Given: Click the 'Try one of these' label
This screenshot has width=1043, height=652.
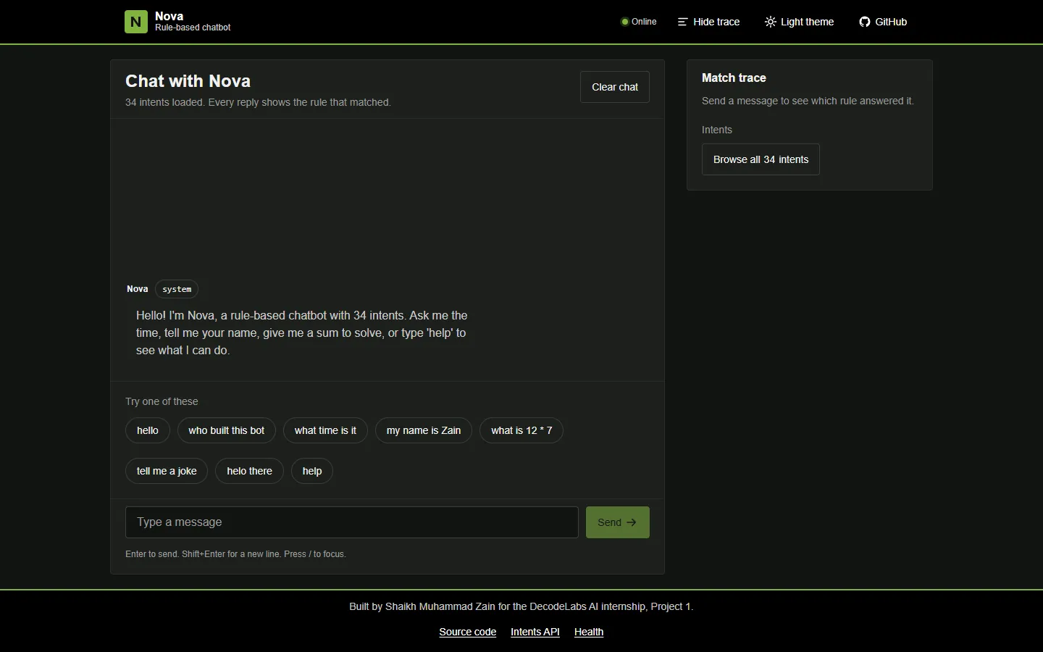Looking at the screenshot, I should (x=162, y=401).
